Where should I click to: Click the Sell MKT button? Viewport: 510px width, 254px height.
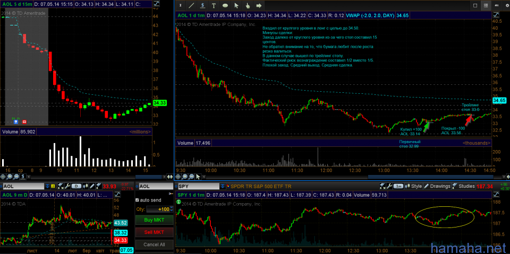[x=154, y=232]
